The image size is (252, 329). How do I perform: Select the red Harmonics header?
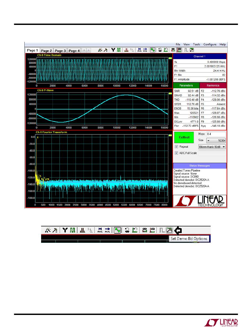coord(213,85)
